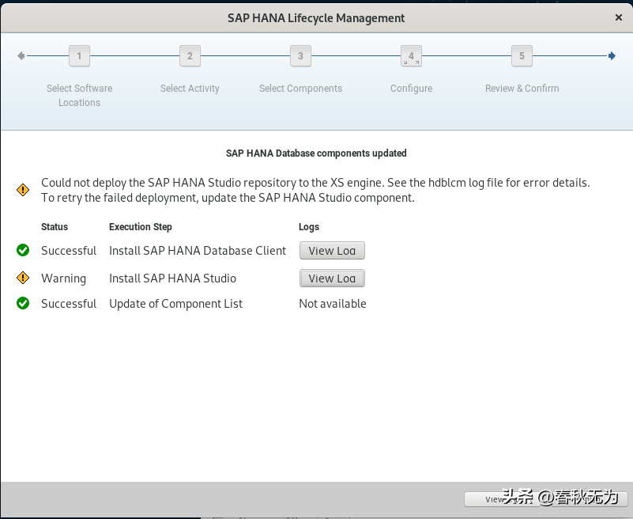Click the numbered step 5 circle

coord(522,56)
